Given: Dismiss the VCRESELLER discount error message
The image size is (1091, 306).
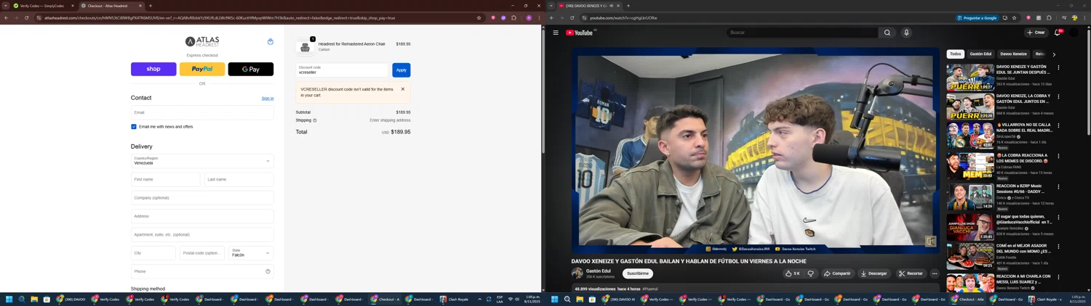Looking at the screenshot, I should pos(403,89).
